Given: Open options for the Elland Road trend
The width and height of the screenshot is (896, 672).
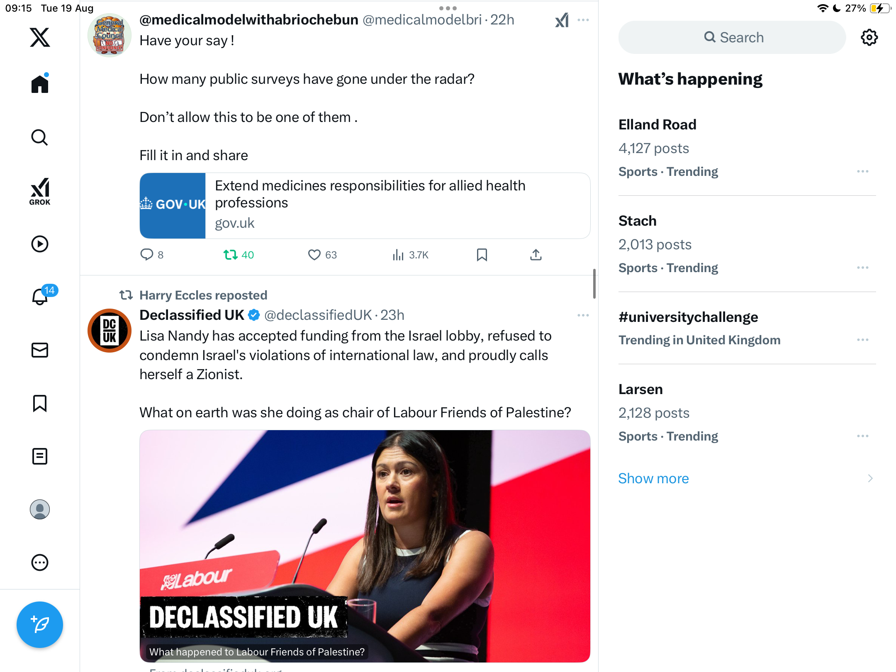Looking at the screenshot, I should pyautogui.click(x=862, y=171).
